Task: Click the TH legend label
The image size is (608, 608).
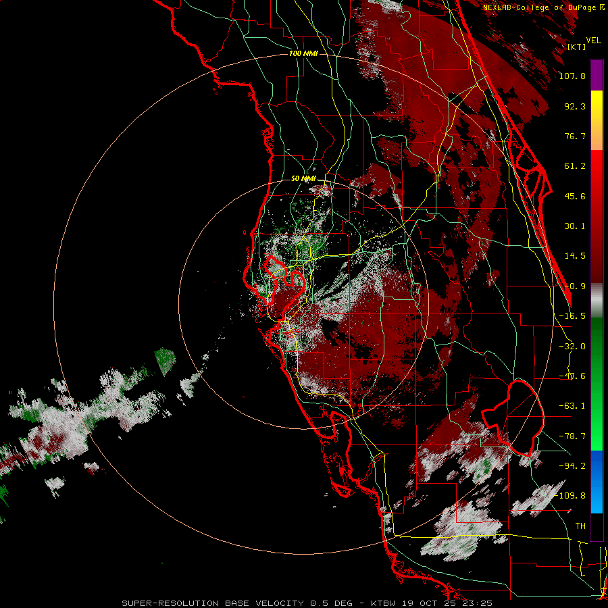Action: coord(580,526)
